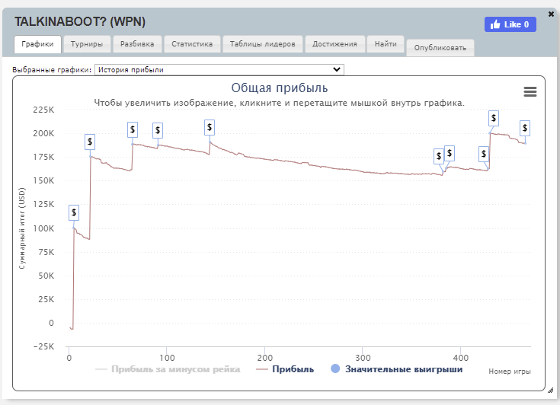Select the 'Графики' tab

(x=37, y=44)
